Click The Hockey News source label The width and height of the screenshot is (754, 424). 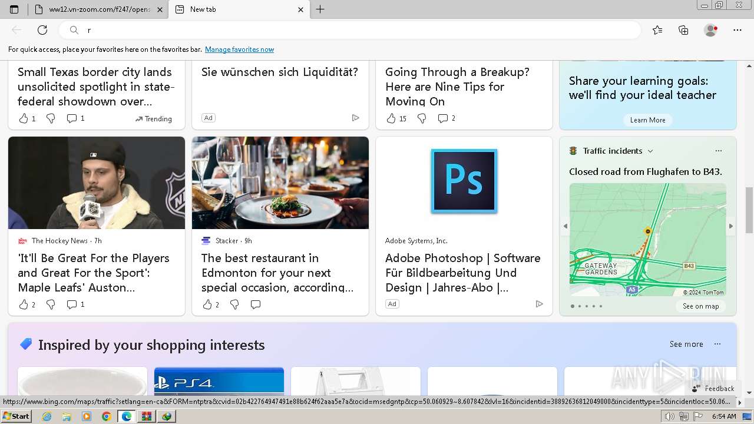(x=59, y=241)
